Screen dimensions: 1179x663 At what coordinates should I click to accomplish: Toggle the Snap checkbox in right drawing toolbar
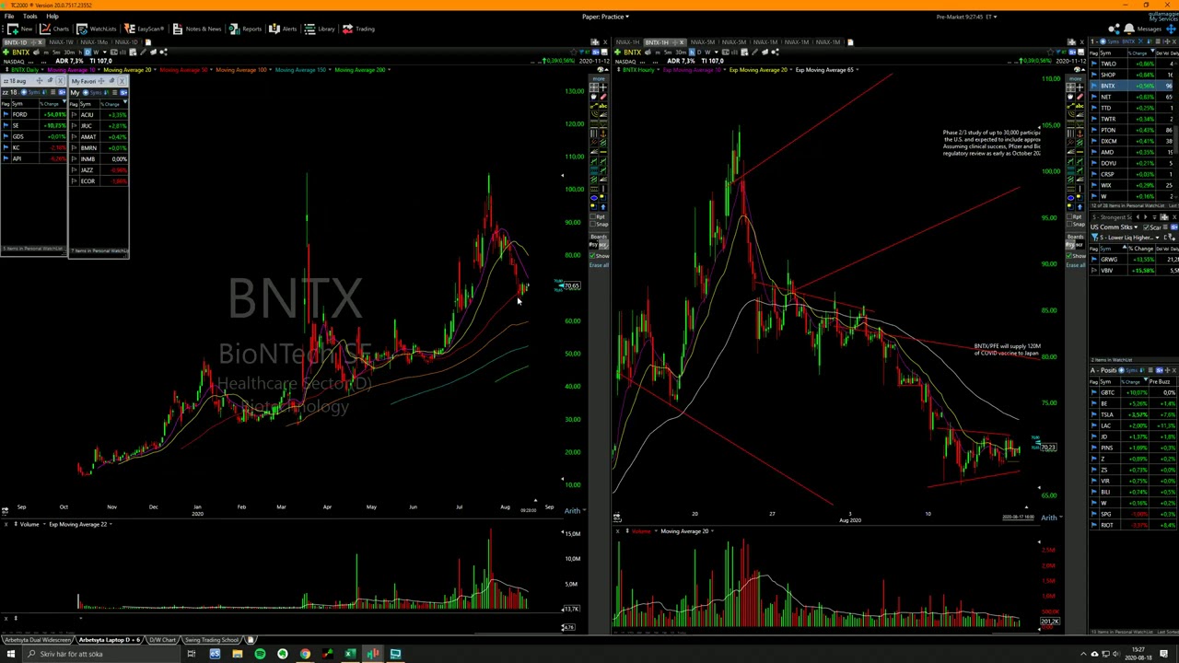[x=1068, y=224]
